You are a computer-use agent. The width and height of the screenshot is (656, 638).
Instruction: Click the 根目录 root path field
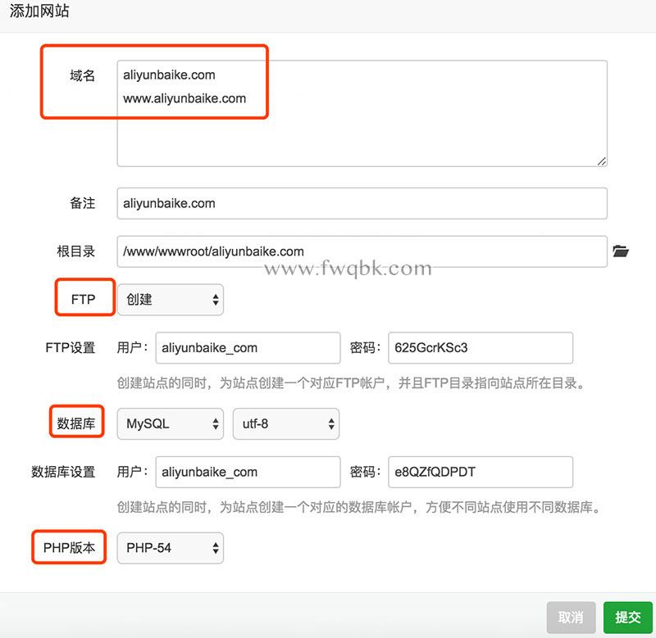362,251
